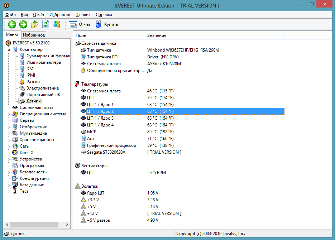335x240 pixels.
Task: Expand the Мультимедиа tree node
Action: pos(9,134)
